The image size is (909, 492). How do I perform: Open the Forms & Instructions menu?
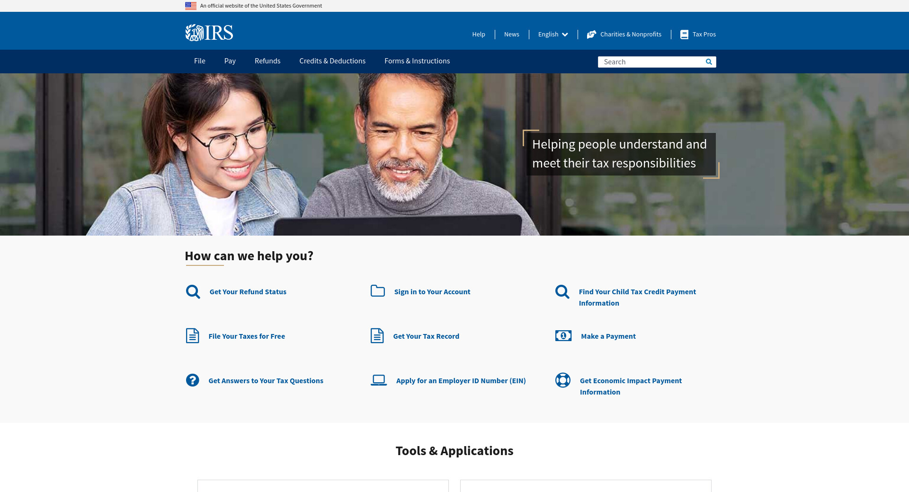tap(417, 61)
